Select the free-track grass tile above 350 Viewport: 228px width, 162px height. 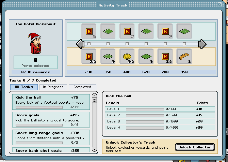pos(108,31)
